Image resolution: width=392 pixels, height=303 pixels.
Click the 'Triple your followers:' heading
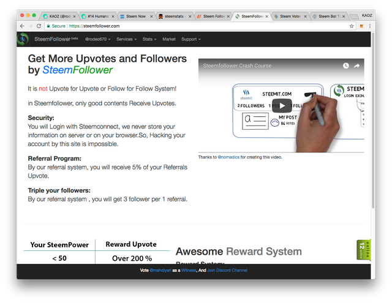(x=59, y=190)
